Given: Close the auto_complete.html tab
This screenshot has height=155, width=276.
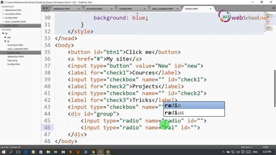Looking at the screenshot, I should point(177,9).
